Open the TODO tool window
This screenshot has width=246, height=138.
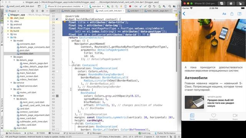pos(41,133)
